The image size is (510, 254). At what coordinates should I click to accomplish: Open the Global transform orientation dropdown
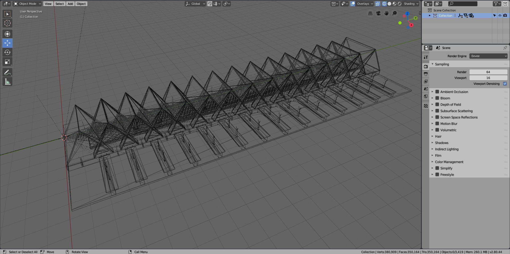195,4
